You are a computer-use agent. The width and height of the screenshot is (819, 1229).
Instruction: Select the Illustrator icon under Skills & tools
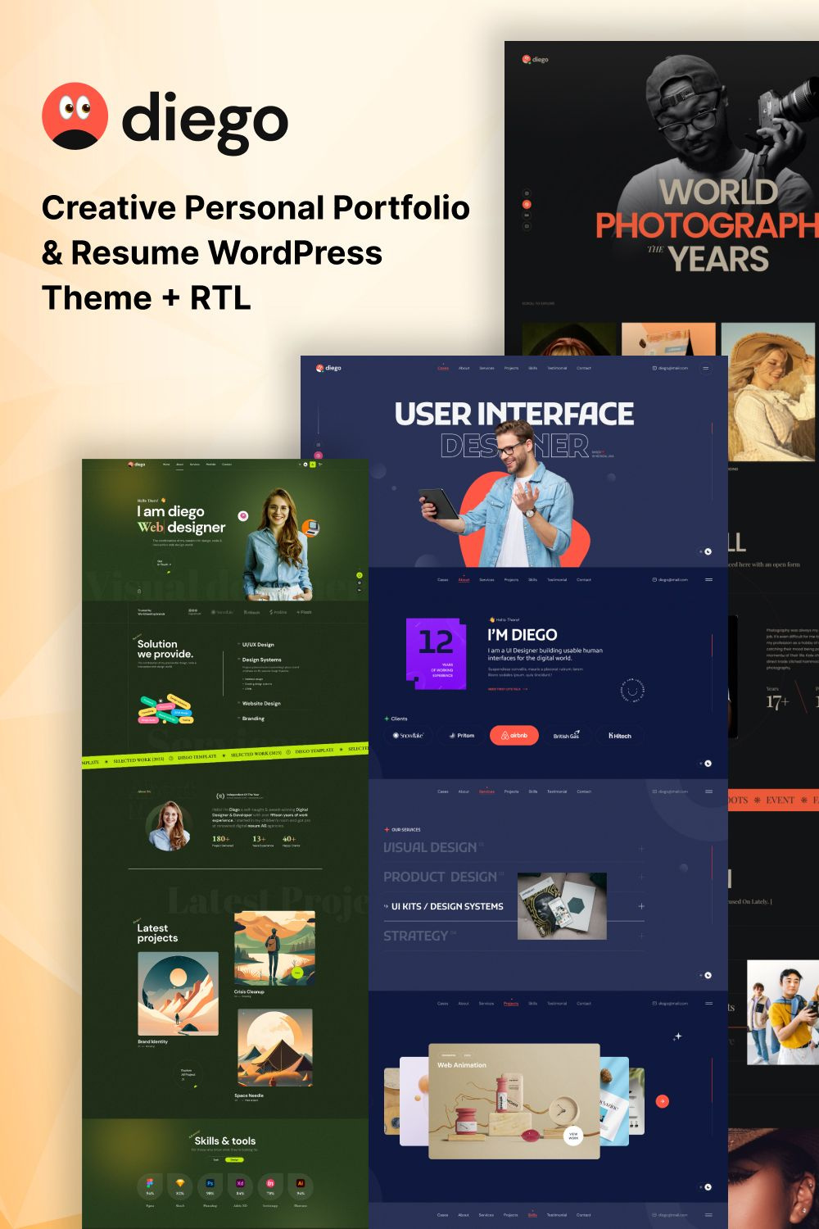pyautogui.click(x=301, y=1182)
